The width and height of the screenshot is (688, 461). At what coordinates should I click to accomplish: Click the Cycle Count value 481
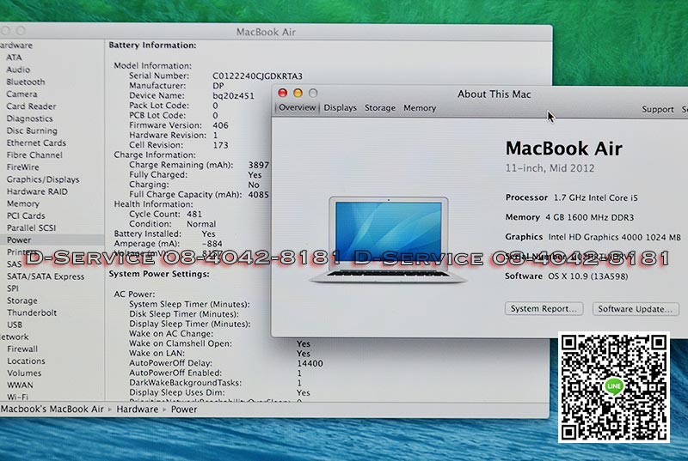(194, 215)
